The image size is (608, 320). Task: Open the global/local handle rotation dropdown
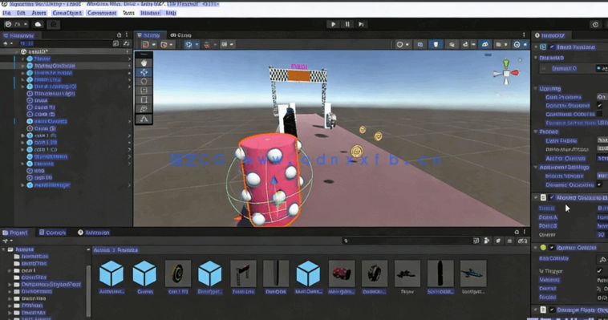click(x=167, y=45)
